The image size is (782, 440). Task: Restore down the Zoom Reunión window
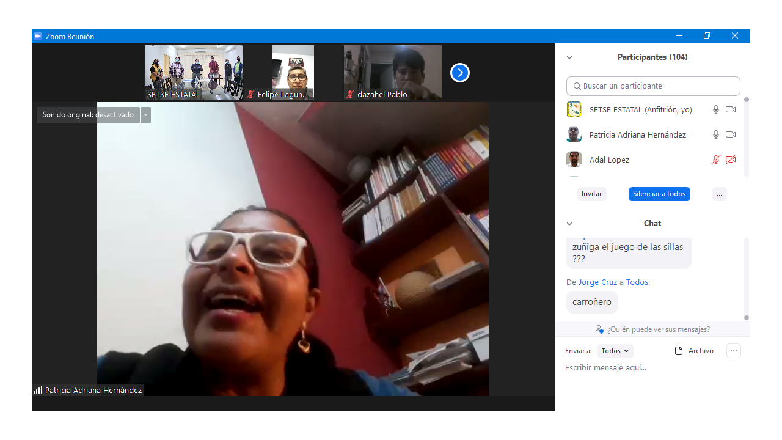pyautogui.click(x=707, y=36)
